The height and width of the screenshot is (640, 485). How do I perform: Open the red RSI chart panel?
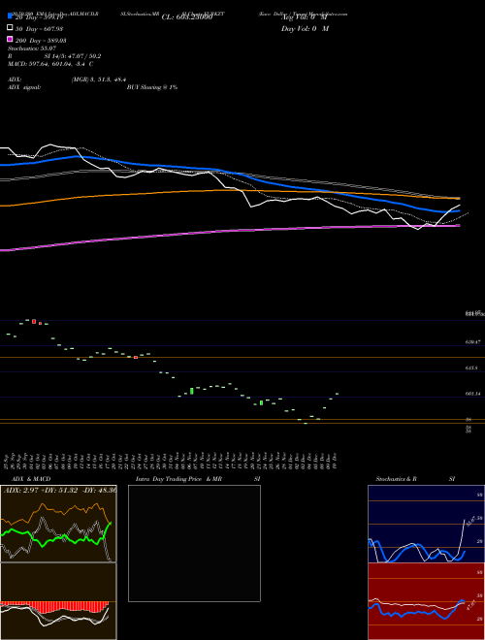pyautogui.click(x=426, y=601)
